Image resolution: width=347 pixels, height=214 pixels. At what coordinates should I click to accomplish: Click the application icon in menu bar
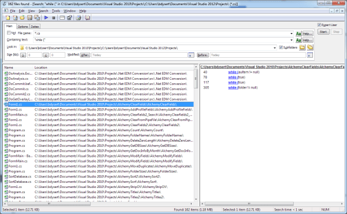pyautogui.click(x=6, y=10)
